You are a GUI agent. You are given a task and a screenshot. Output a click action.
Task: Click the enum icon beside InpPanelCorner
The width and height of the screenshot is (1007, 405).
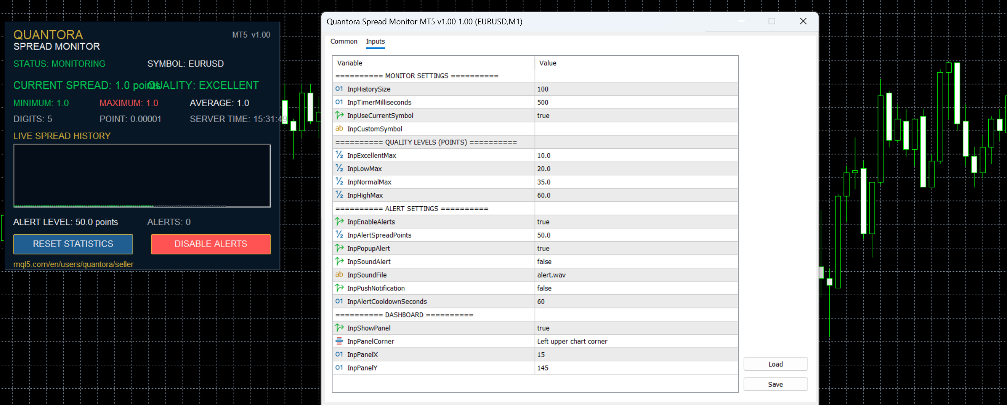339,341
